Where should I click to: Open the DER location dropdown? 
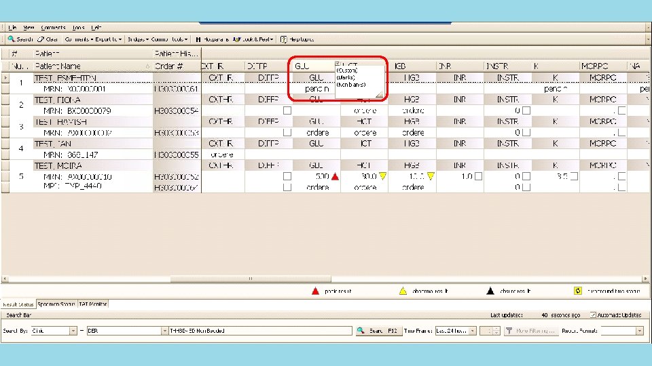pos(164,331)
